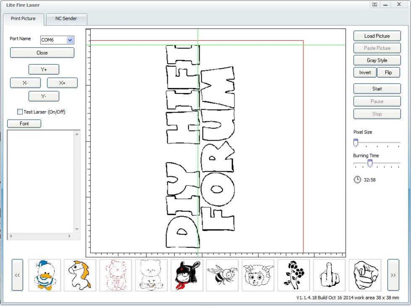411x306 pixels.
Task: Switch to the NC Sender tab
Action: 66,19
